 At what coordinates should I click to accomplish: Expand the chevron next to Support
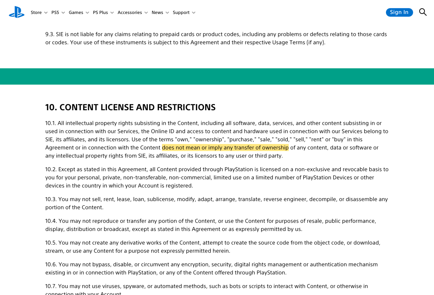[x=194, y=13]
